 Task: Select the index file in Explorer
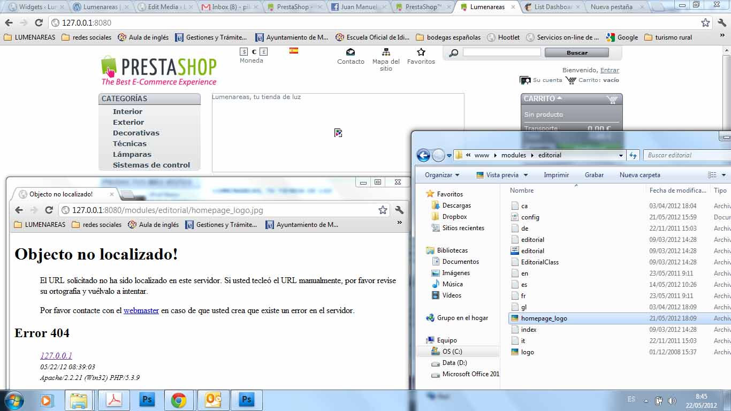pos(529,330)
